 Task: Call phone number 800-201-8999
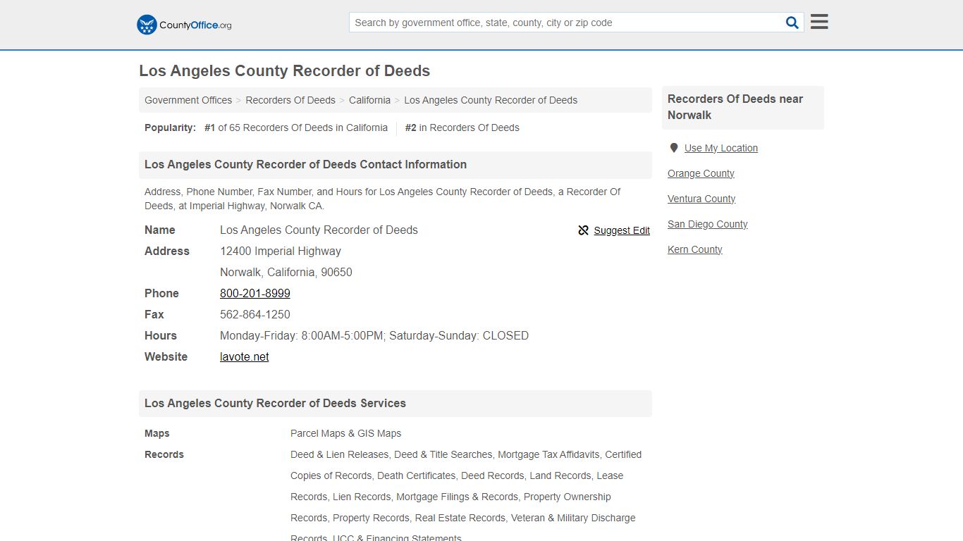[255, 293]
